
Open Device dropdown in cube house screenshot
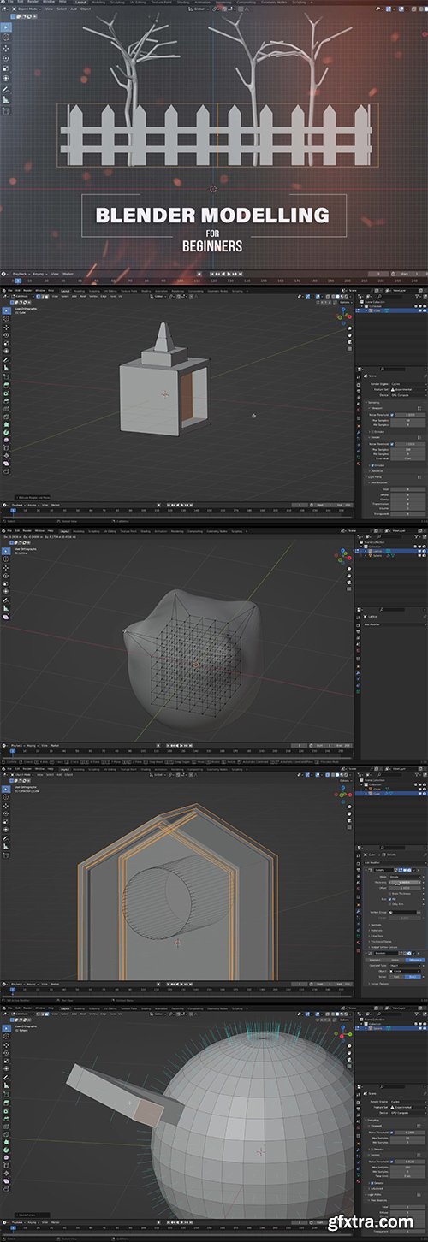click(408, 395)
